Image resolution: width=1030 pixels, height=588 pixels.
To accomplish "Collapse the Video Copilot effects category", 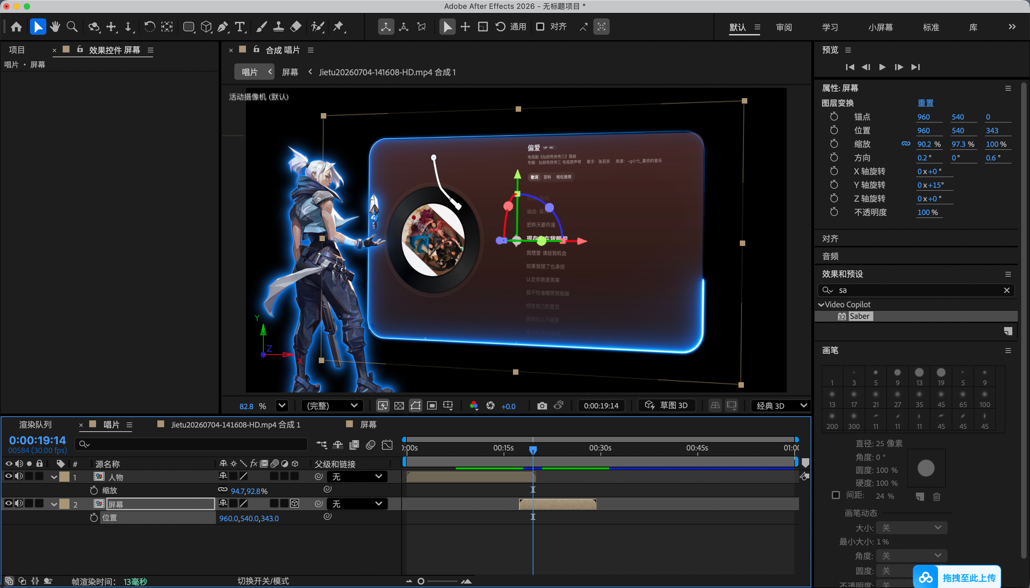I will [821, 305].
